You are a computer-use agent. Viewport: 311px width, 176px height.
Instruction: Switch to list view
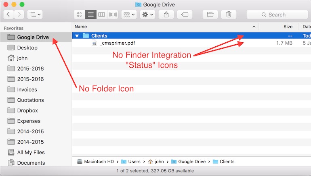pos(91,14)
